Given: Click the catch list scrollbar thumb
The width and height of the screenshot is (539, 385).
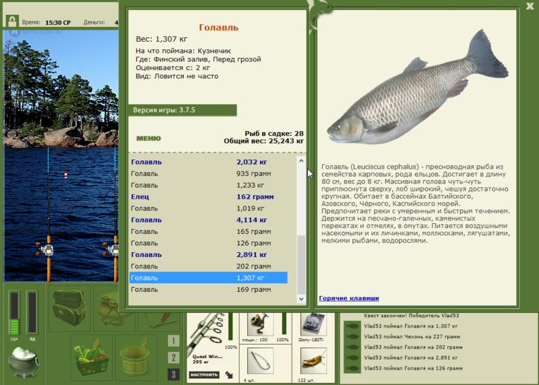Looking at the screenshot, I should (x=301, y=264).
